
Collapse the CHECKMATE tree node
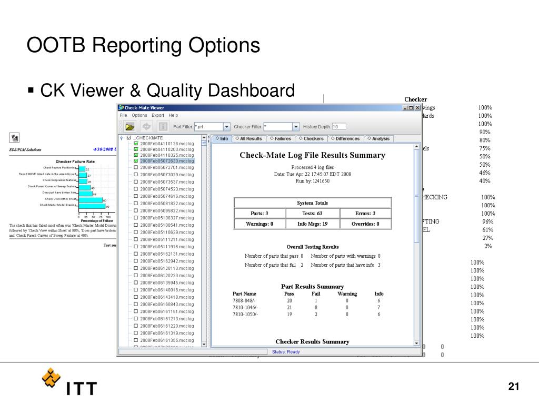click(122, 138)
